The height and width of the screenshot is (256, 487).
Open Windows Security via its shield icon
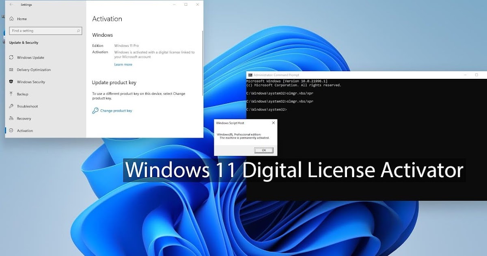(12, 82)
